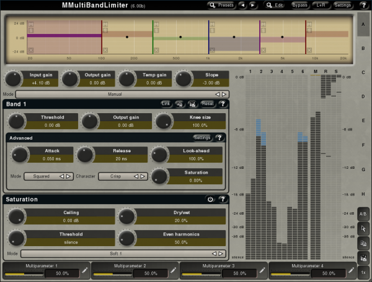
Task: Open help for the Saturation panel
Action: tap(222, 200)
